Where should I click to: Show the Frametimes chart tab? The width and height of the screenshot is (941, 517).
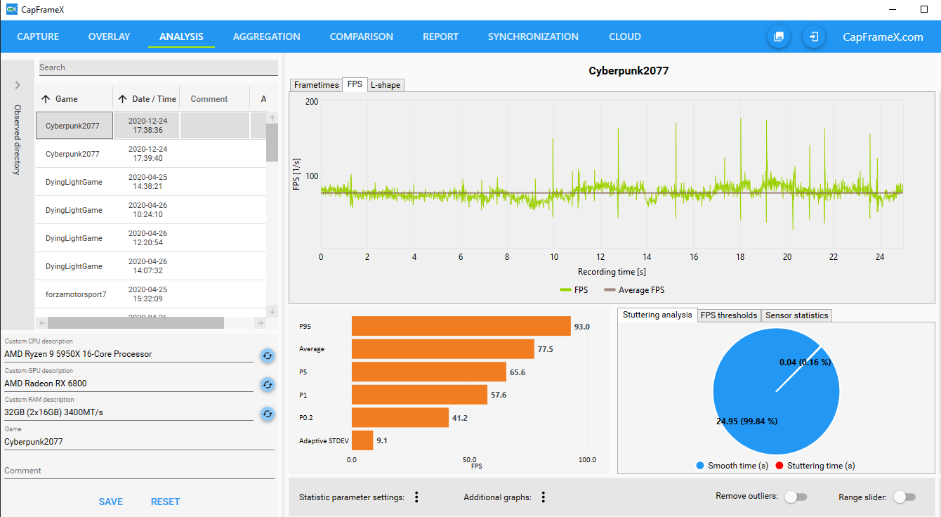pos(316,85)
